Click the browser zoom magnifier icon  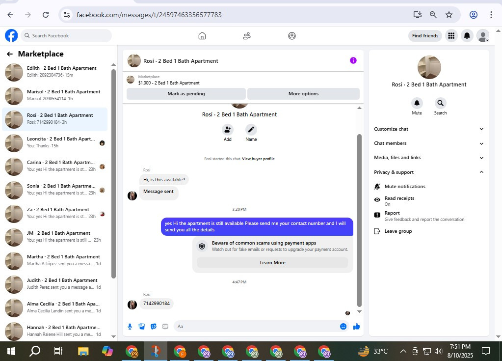click(x=433, y=15)
